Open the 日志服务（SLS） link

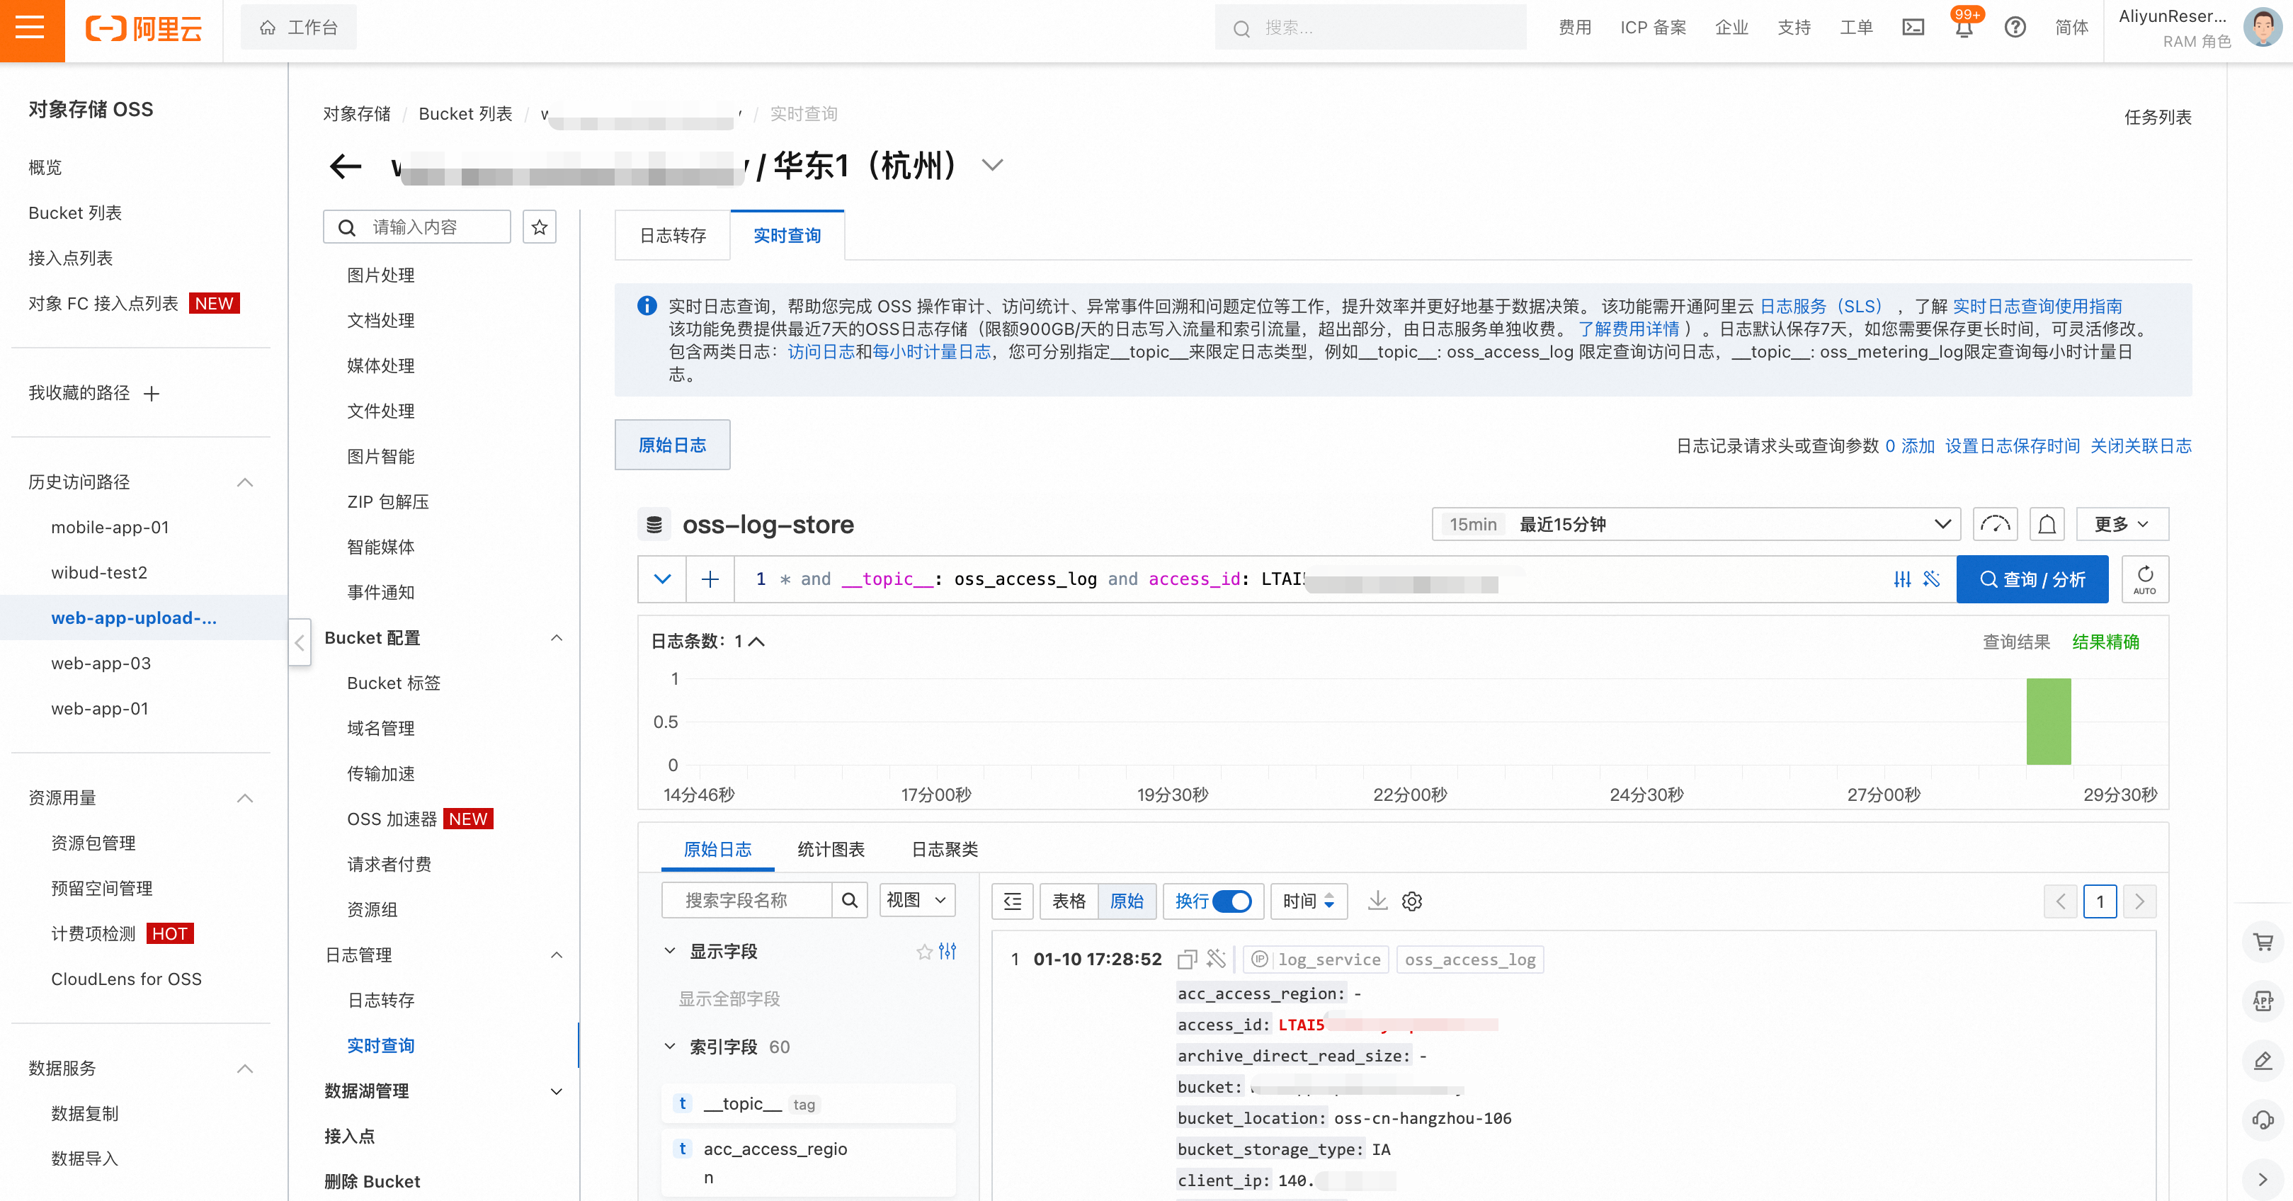[1821, 306]
